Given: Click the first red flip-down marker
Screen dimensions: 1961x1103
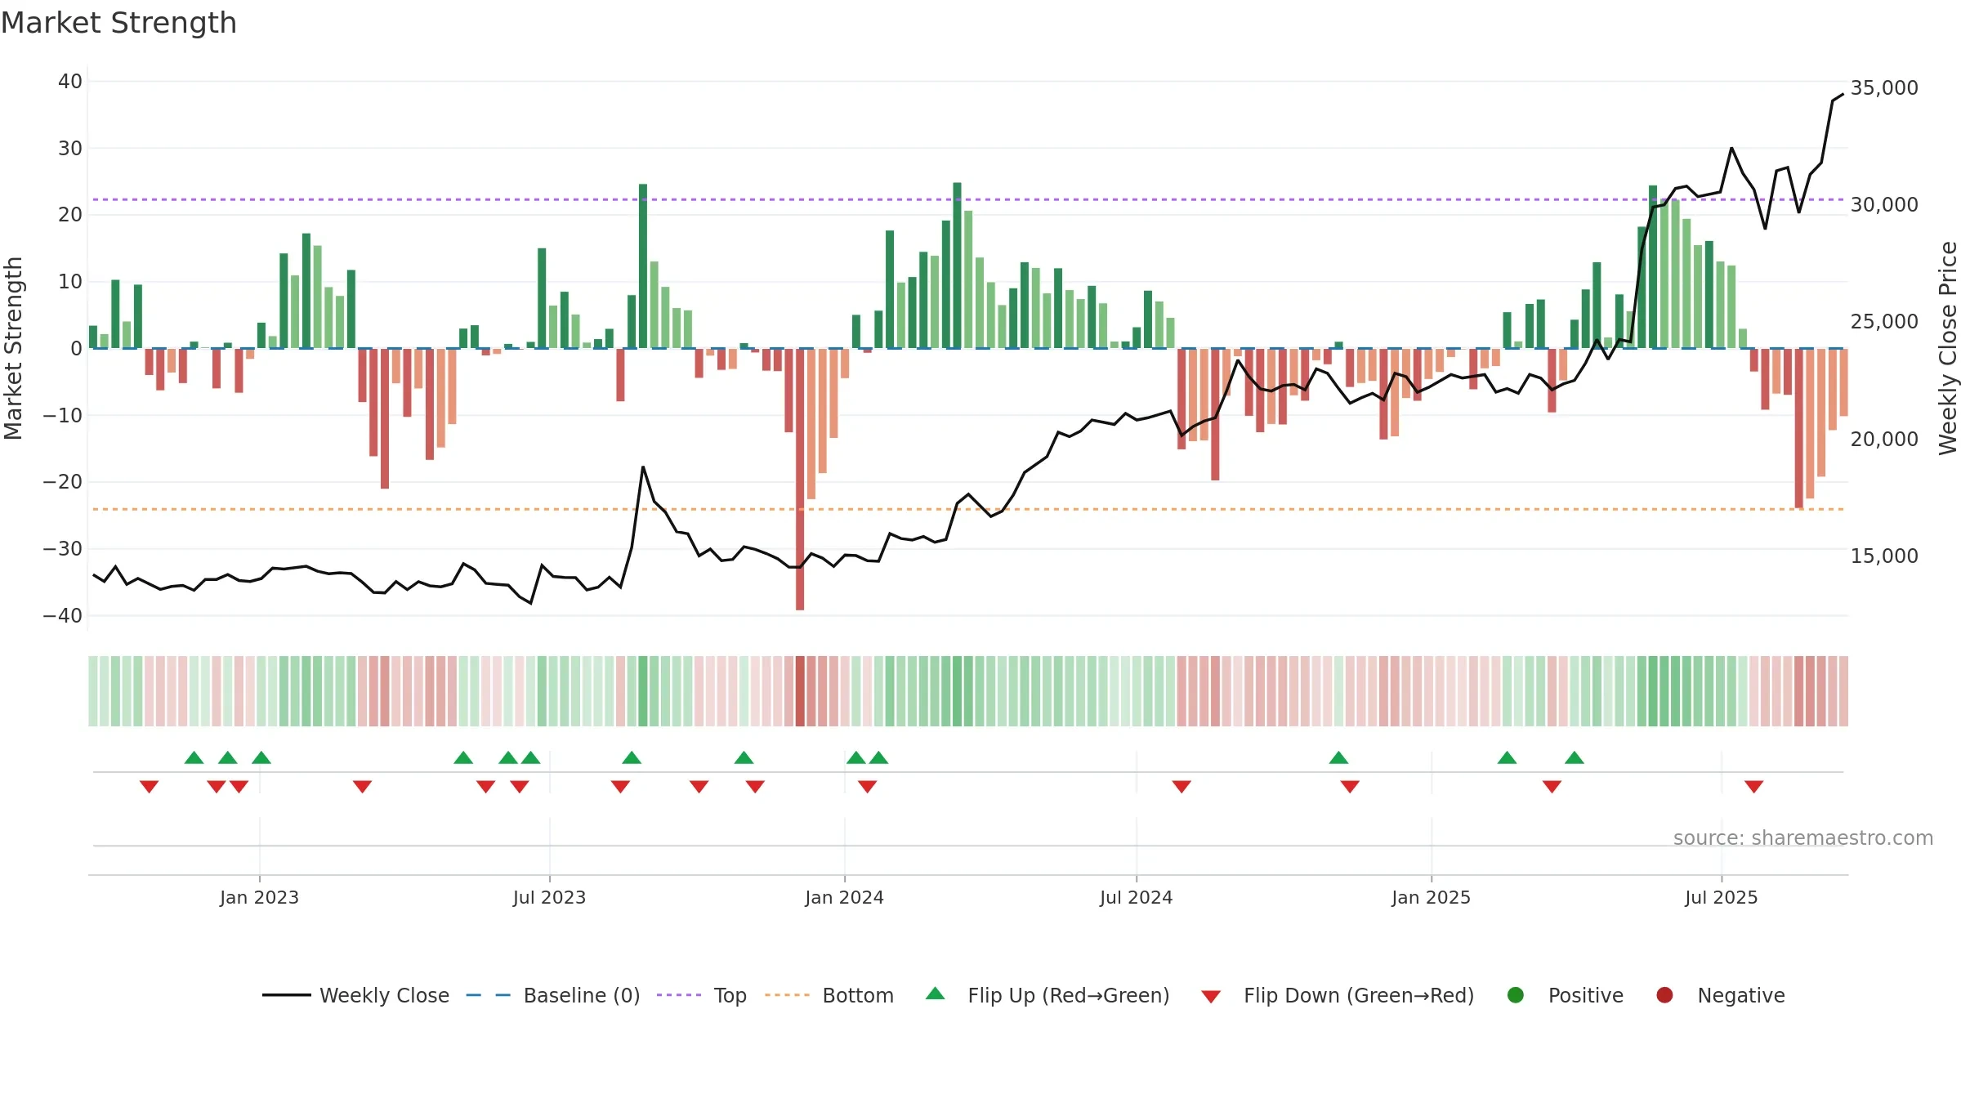Looking at the screenshot, I should click(149, 786).
